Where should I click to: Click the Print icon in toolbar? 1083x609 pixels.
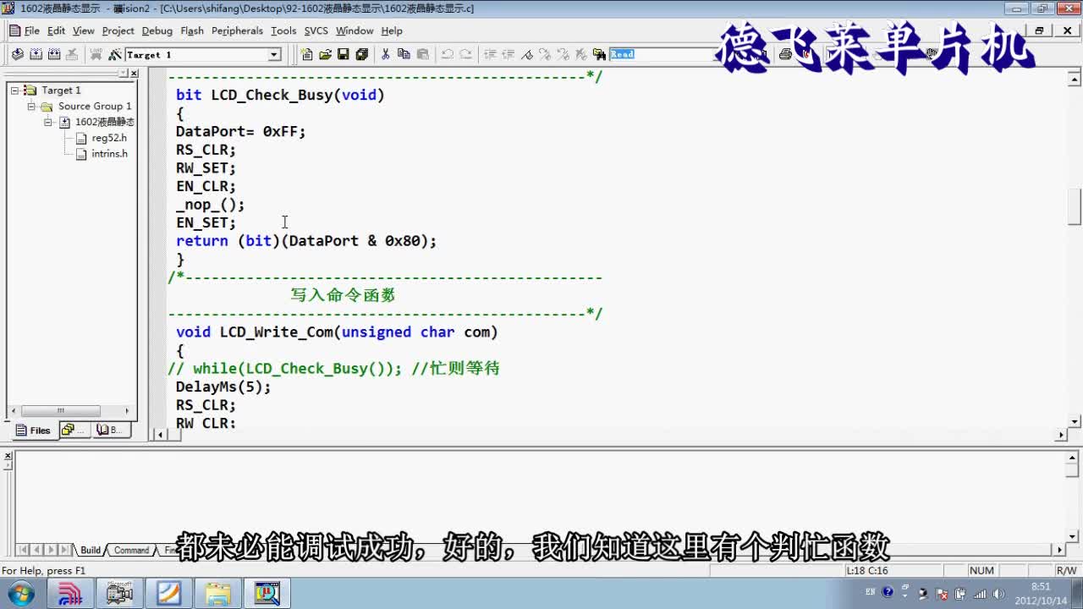pyautogui.click(x=785, y=54)
